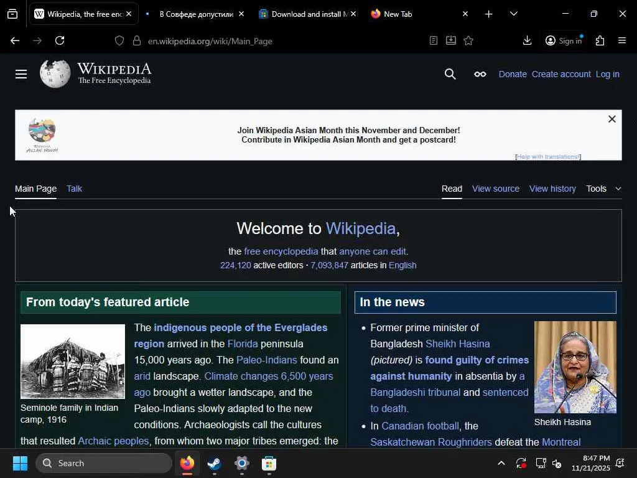Open Firefox extensions puzzle icon
The image size is (637, 478).
click(600, 40)
